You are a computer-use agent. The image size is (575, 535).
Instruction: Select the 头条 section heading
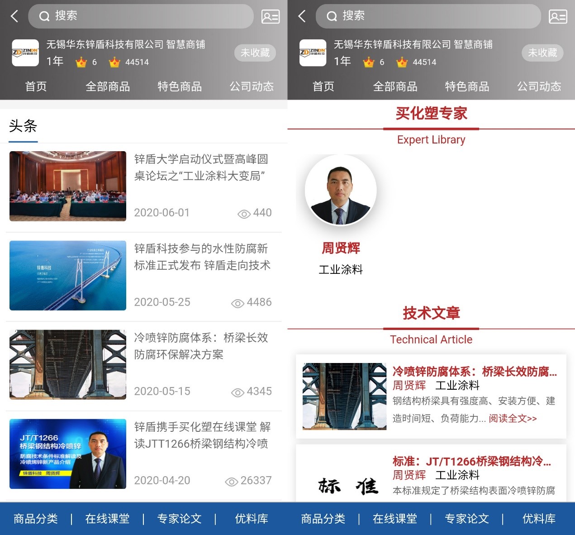pyautogui.click(x=23, y=126)
